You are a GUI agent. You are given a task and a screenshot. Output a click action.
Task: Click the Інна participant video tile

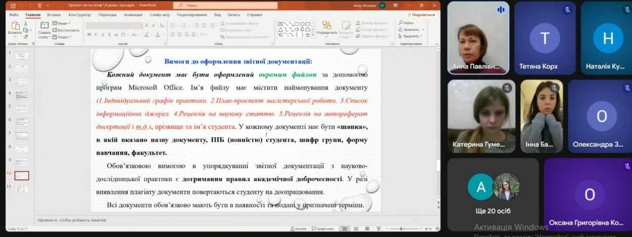point(542,116)
